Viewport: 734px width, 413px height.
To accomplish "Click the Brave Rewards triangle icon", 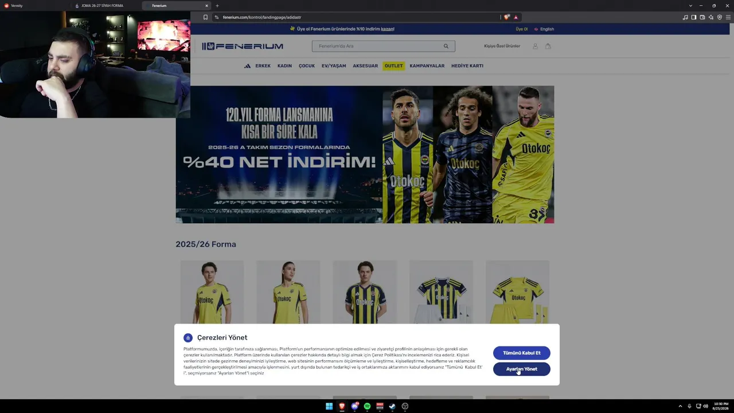I will coord(516,17).
